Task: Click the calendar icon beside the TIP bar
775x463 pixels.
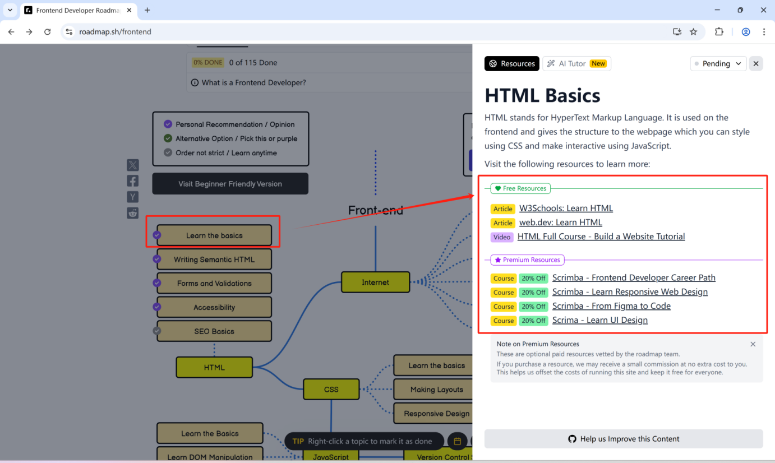Action: [x=457, y=441]
